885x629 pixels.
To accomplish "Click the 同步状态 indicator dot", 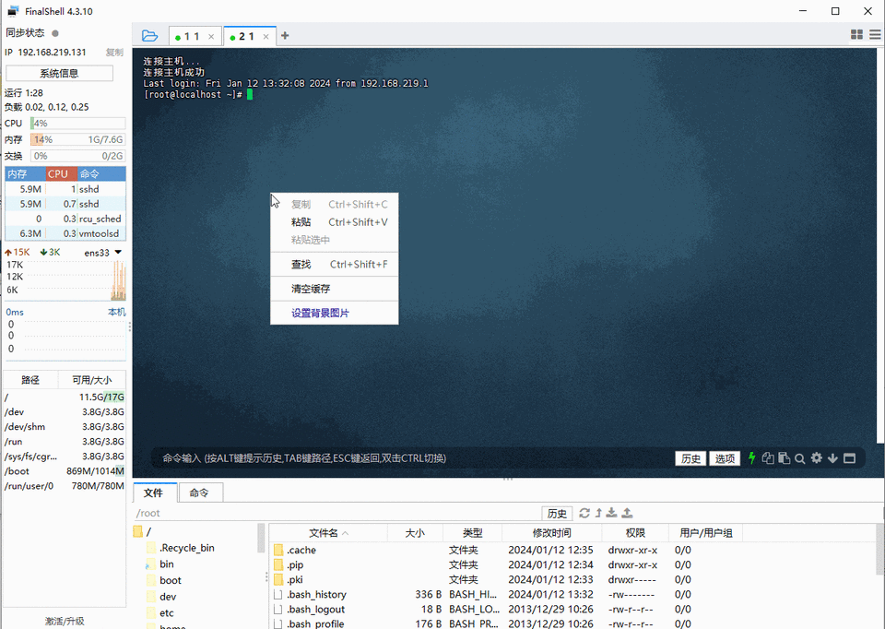I will [54, 33].
